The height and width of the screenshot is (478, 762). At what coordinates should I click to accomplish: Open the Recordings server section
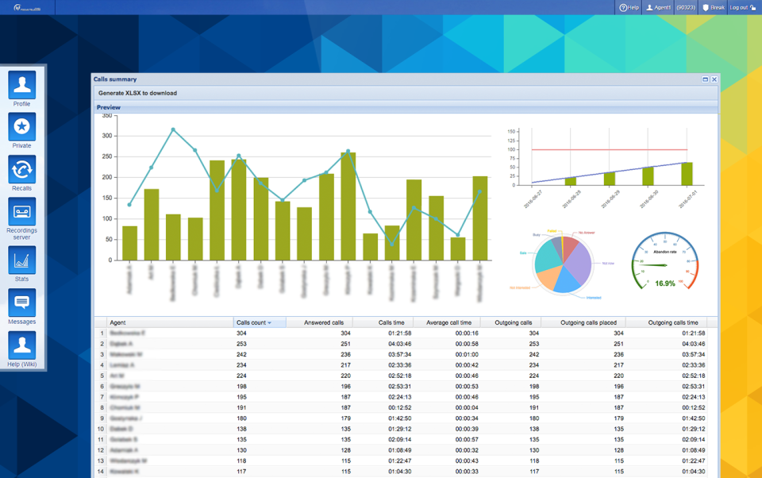(21, 211)
